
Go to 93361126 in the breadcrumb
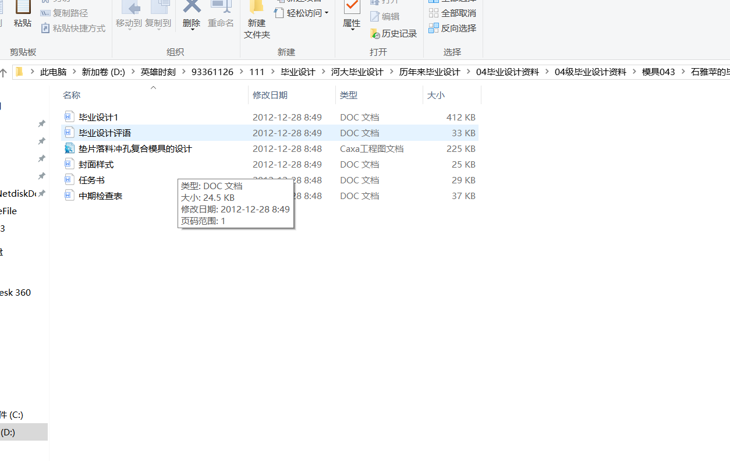pyautogui.click(x=212, y=72)
